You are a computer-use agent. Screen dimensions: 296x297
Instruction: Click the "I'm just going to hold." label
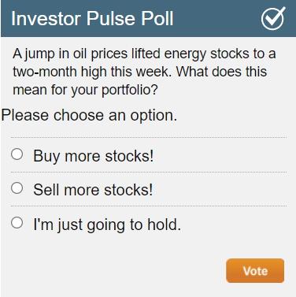point(107,225)
